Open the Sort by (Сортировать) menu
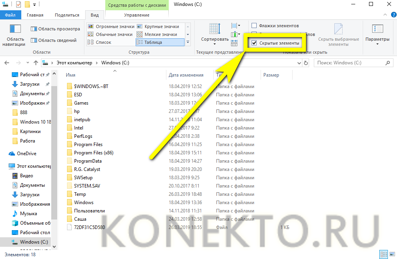This screenshot has height=259, width=397. pos(215,34)
